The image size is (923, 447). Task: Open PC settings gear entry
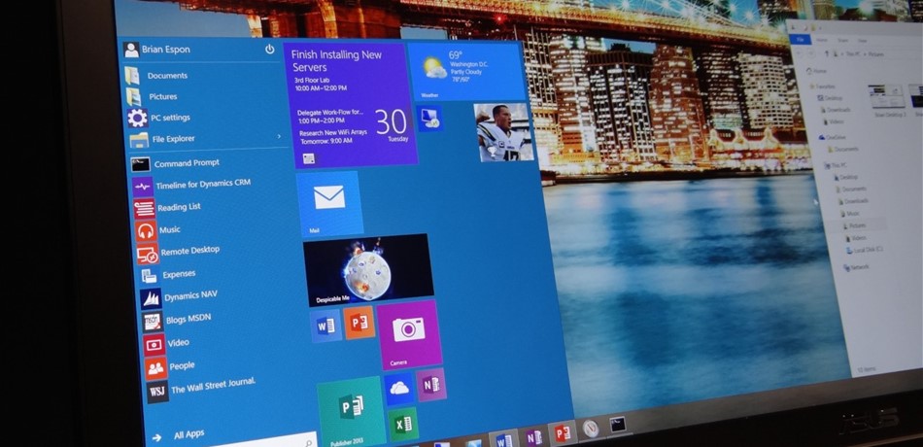159,118
